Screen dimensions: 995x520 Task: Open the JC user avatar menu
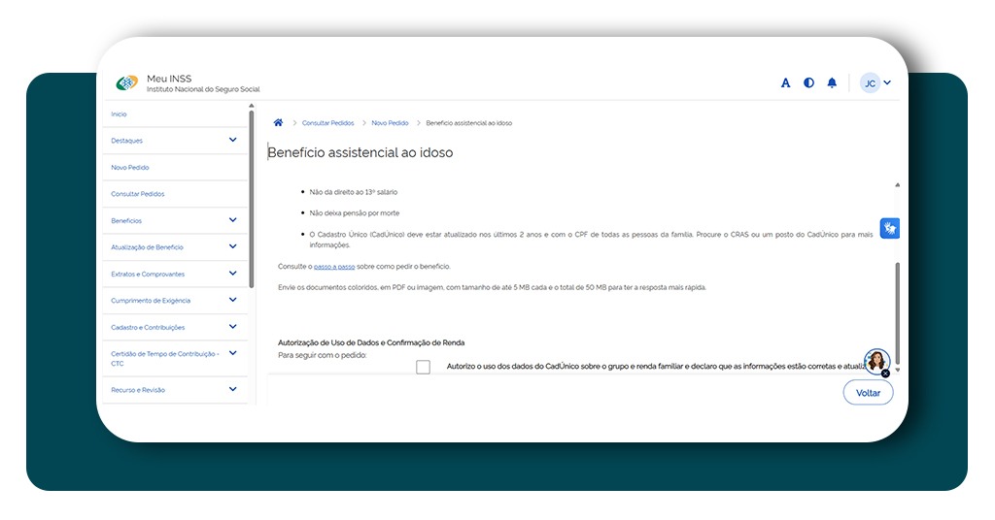click(x=870, y=83)
